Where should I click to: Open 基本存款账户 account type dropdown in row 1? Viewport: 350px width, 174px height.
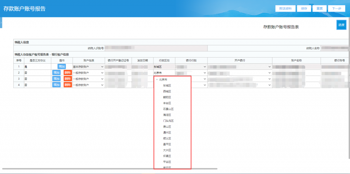tap(89, 66)
